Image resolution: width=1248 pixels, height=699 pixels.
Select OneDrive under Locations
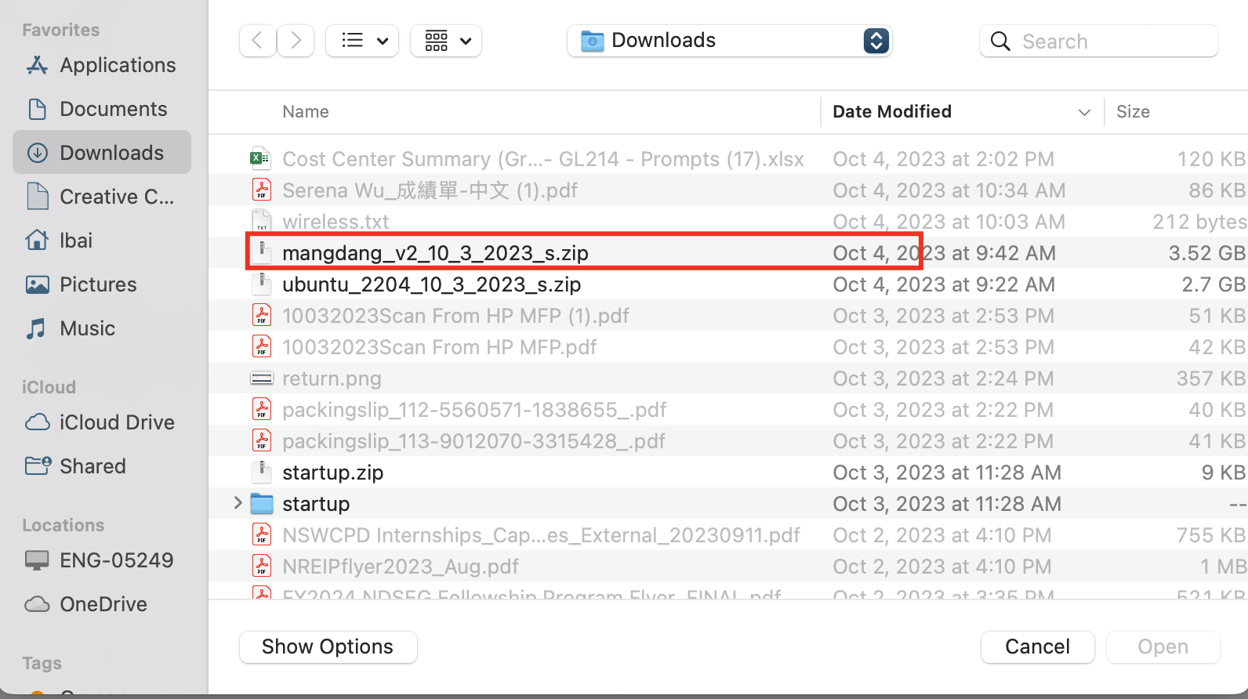pos(103,604)
